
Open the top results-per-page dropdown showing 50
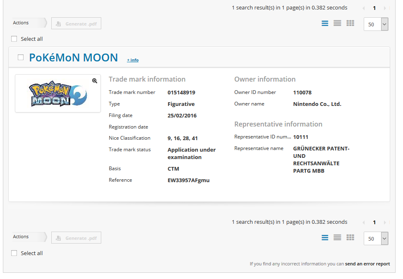(x=376, y=24)
